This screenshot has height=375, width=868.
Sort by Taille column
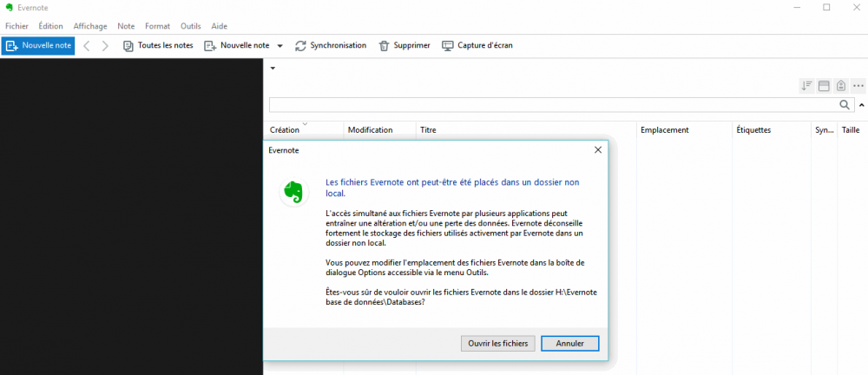click(852, 130)
